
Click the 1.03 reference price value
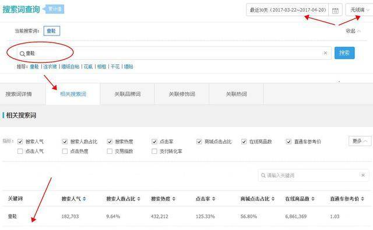[x=335, y=216]
